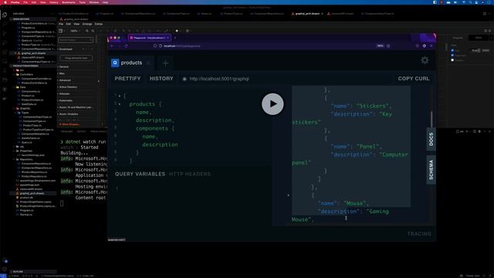Collapse the Scratchpad section
Screen dimensions: 494x278
[66, 49]
